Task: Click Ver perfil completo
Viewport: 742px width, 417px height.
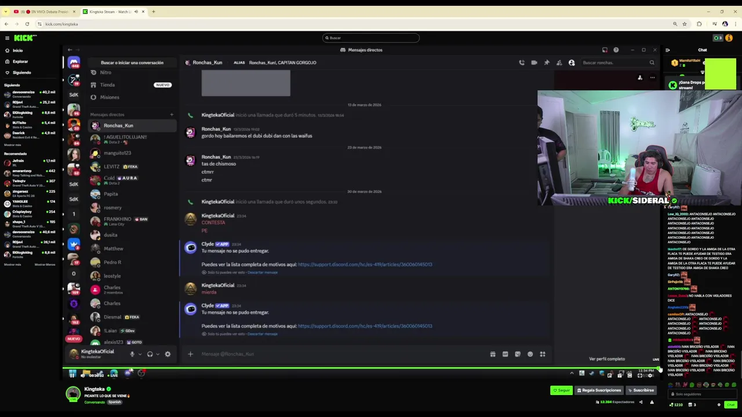Action: tap(607, 359)
